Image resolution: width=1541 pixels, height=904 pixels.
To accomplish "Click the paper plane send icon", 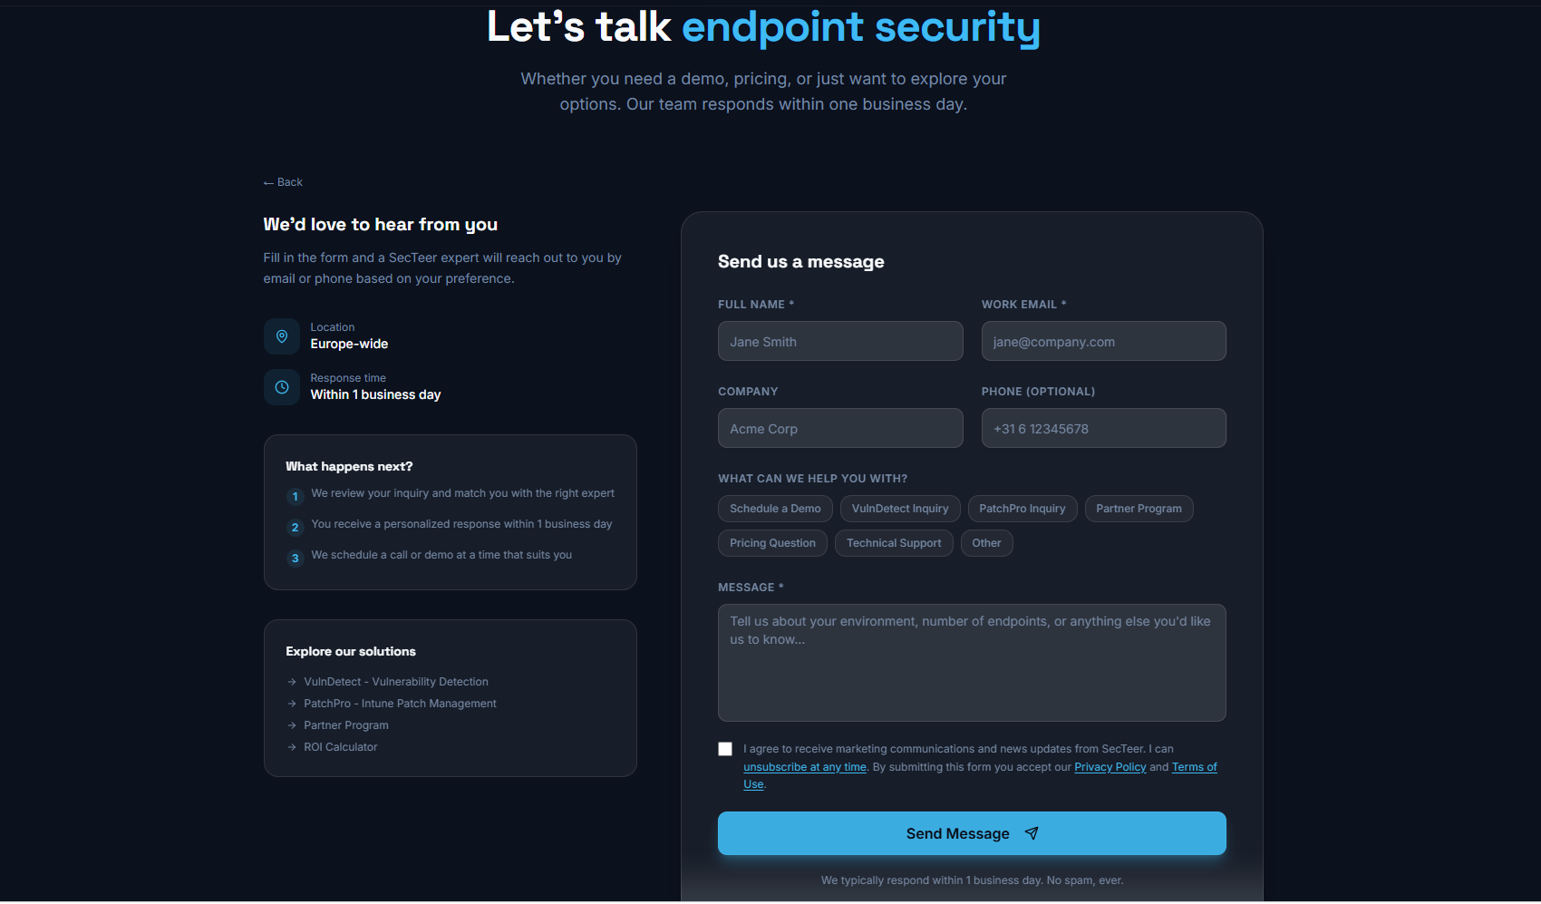I will point(1032,833).
